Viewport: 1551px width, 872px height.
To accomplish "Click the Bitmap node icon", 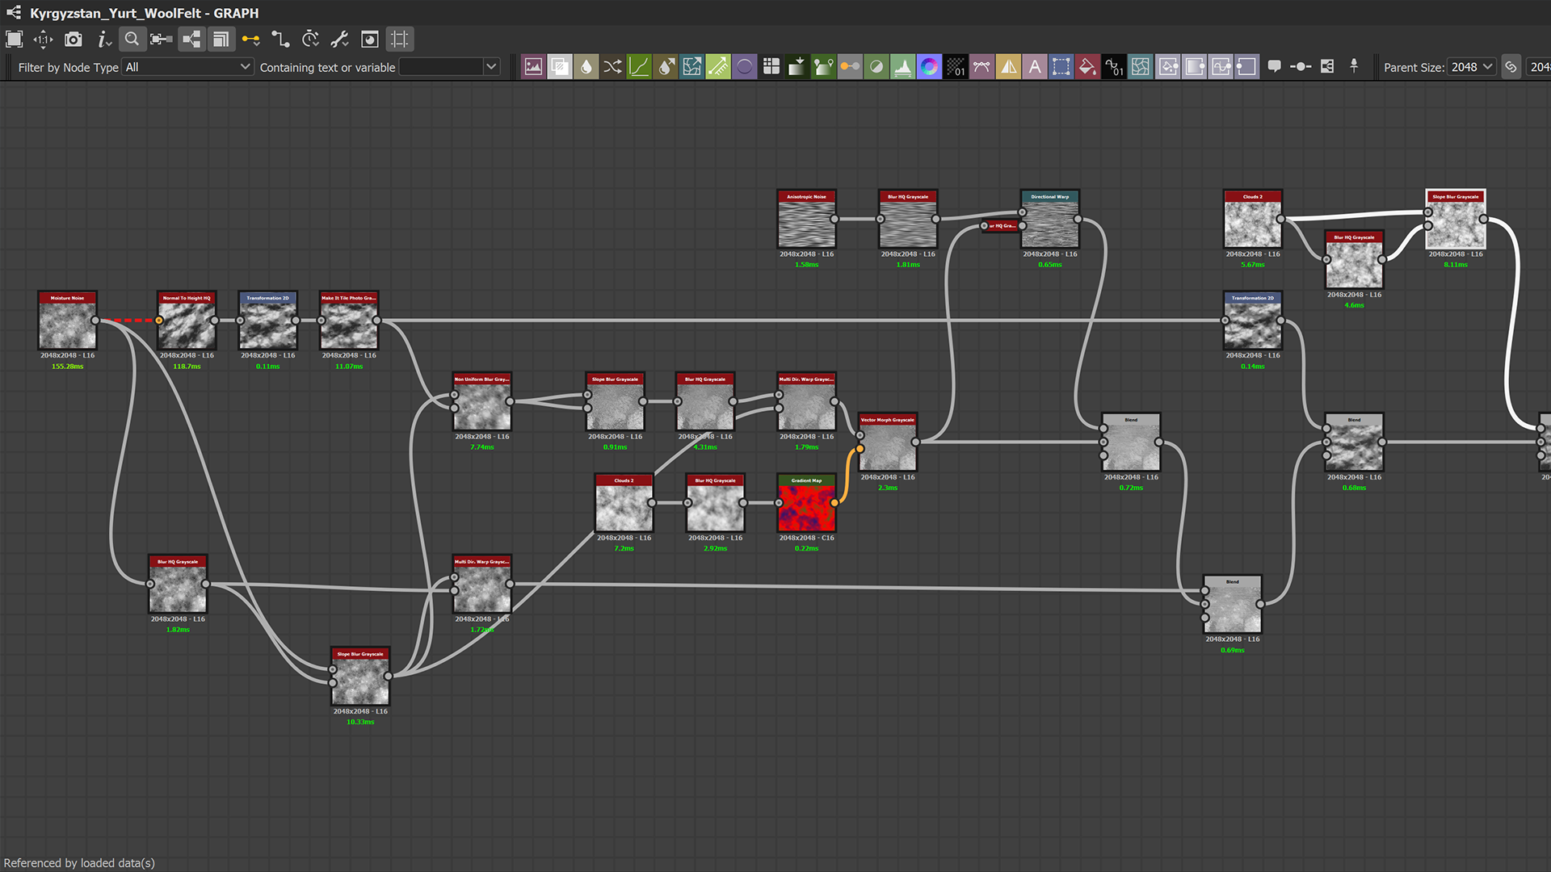I will 533,67.
